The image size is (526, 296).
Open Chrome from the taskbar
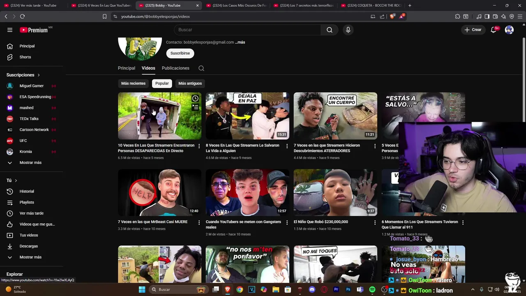[x=240, y=289]
